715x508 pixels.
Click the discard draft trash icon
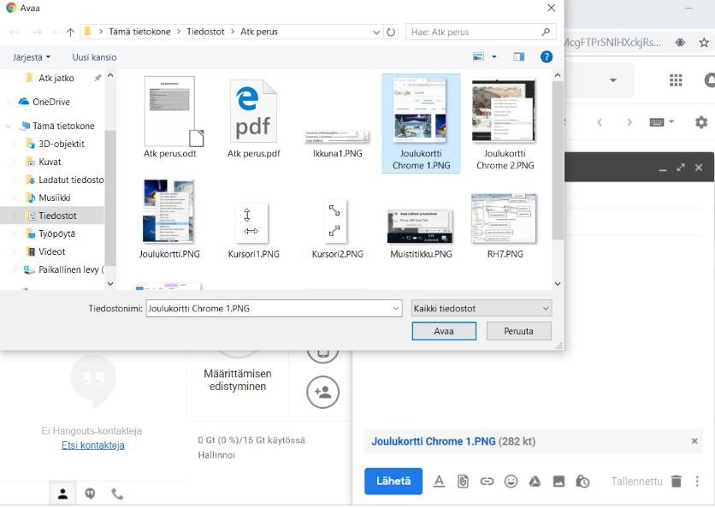pyautogui.click(x=677, y=481)
